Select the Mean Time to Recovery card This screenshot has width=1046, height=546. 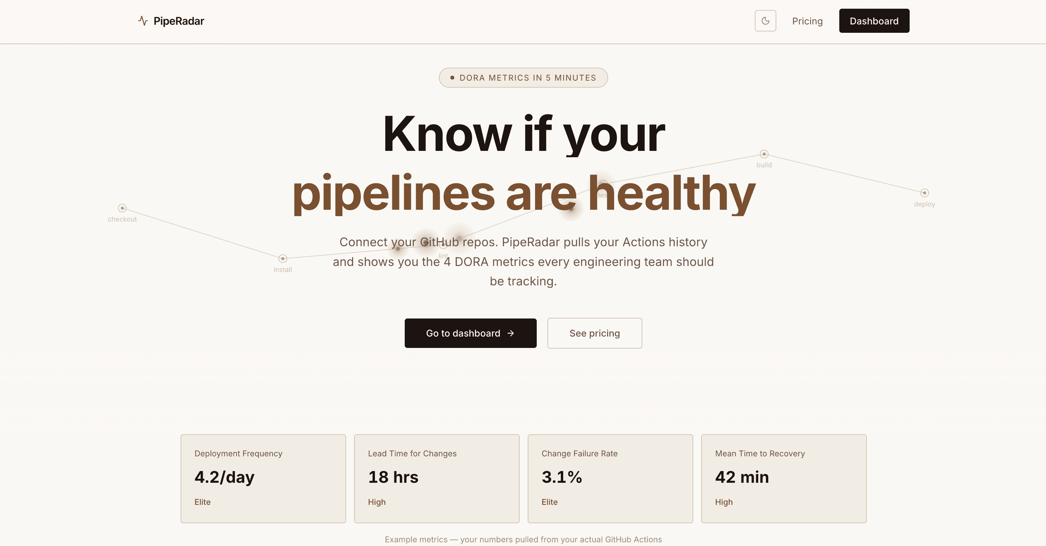point(783,478)
